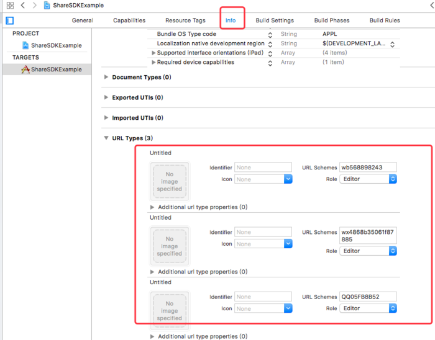Expand the Document Types (0) section

[106, 77]
